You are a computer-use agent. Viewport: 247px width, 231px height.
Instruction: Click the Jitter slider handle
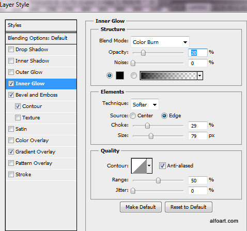tap(133, 191)
